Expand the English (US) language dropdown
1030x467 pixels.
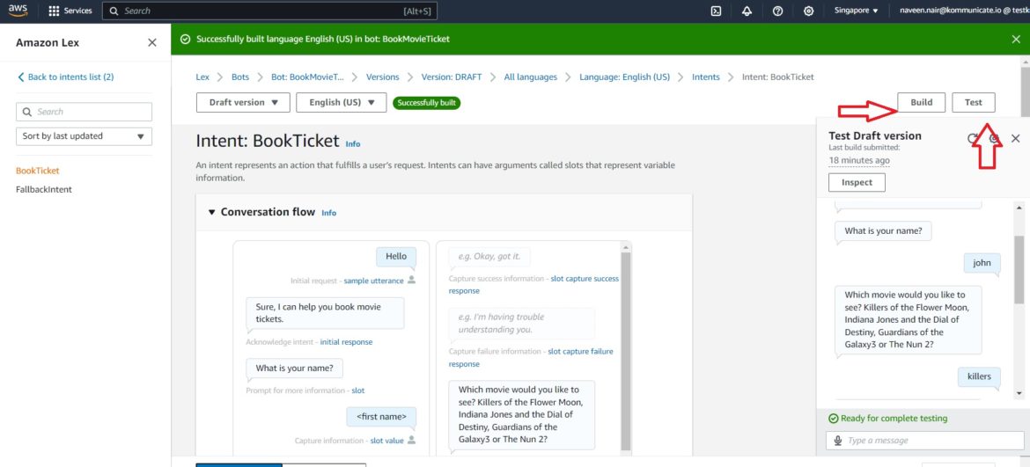[342, 102]
